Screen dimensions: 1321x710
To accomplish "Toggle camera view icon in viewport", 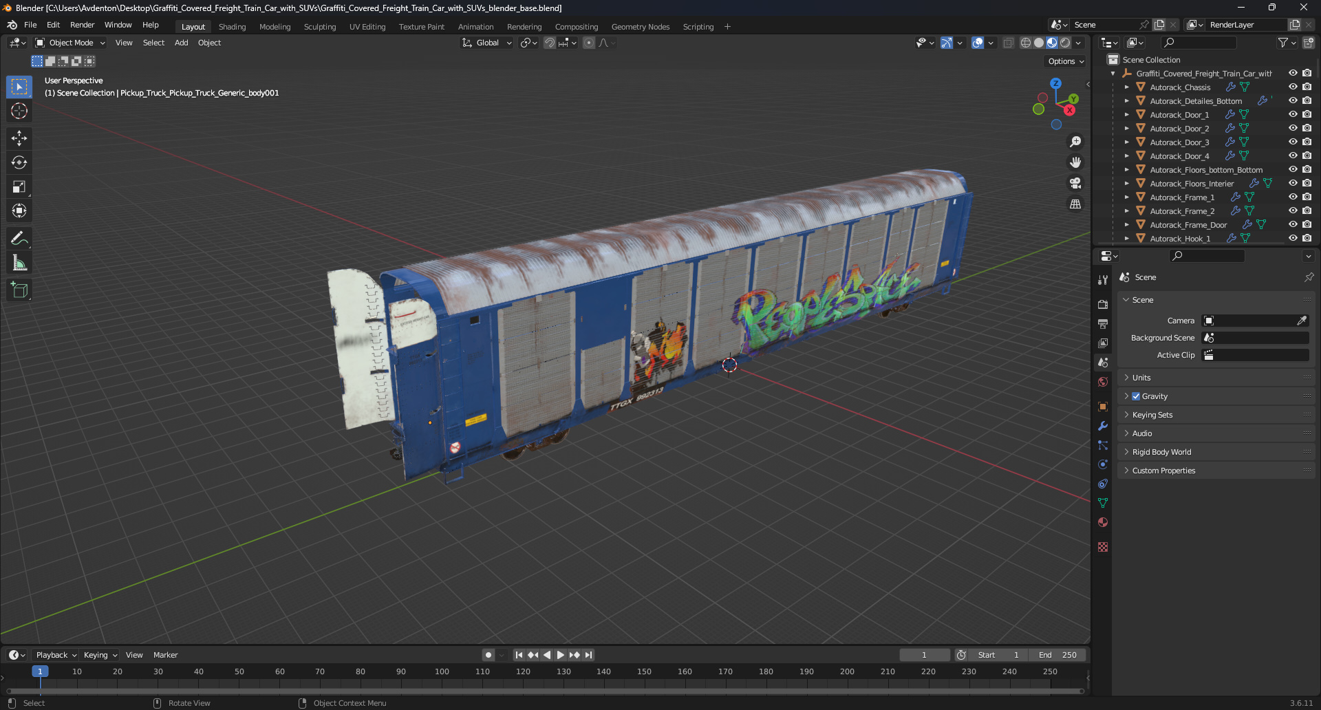I will (1075, 183).
